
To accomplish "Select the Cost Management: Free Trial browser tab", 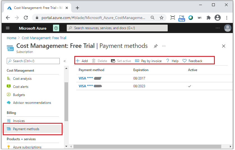I will pyautogui.click(x=38, y=8).
